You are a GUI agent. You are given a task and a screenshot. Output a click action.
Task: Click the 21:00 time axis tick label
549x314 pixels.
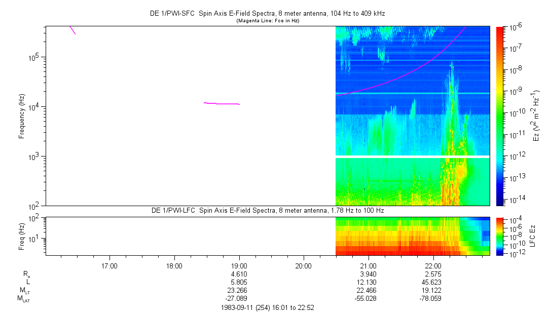(368, 266)
